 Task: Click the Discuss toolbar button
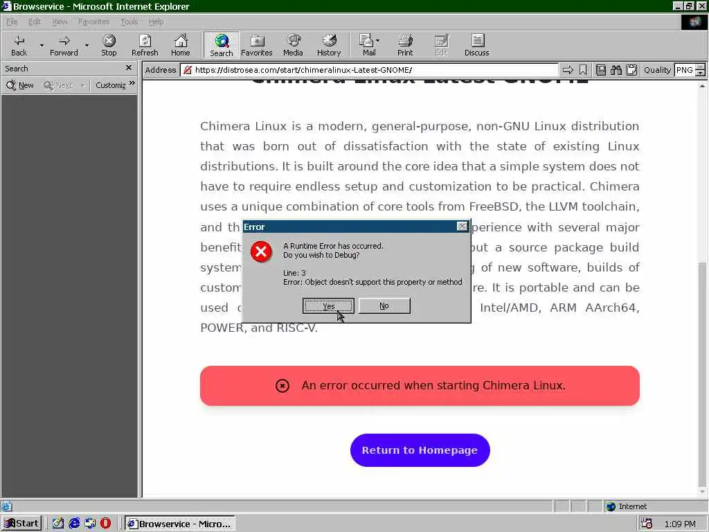tap(476, 45)
